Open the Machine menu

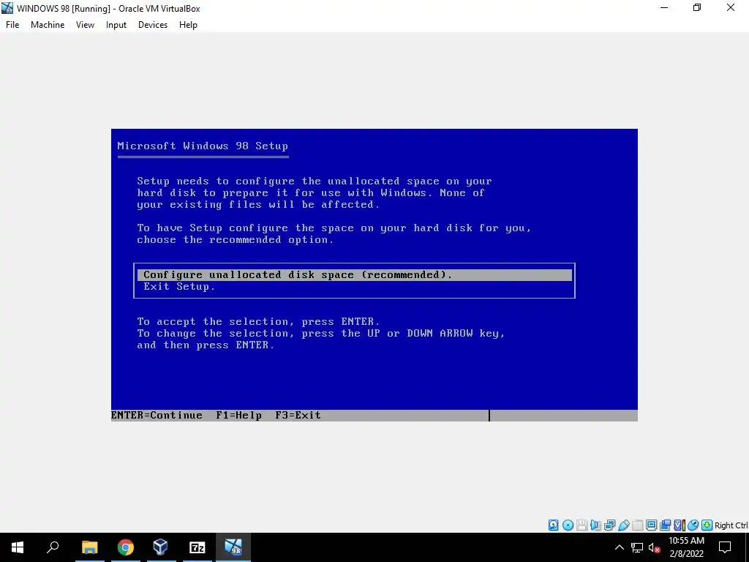click(x=48, y=25)
